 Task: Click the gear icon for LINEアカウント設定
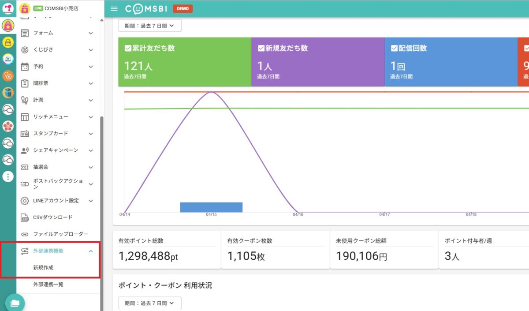(25, 201)
